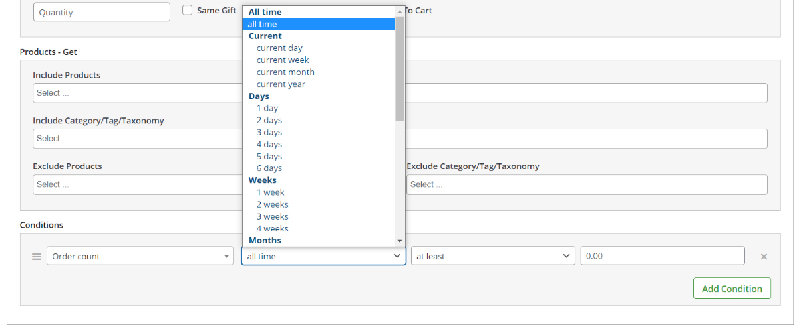
Task: Tick the Same Gift checkbox
Action: click(x=188, y=10)
